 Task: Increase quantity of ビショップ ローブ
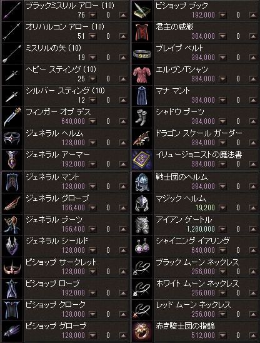tap(123, 293)
